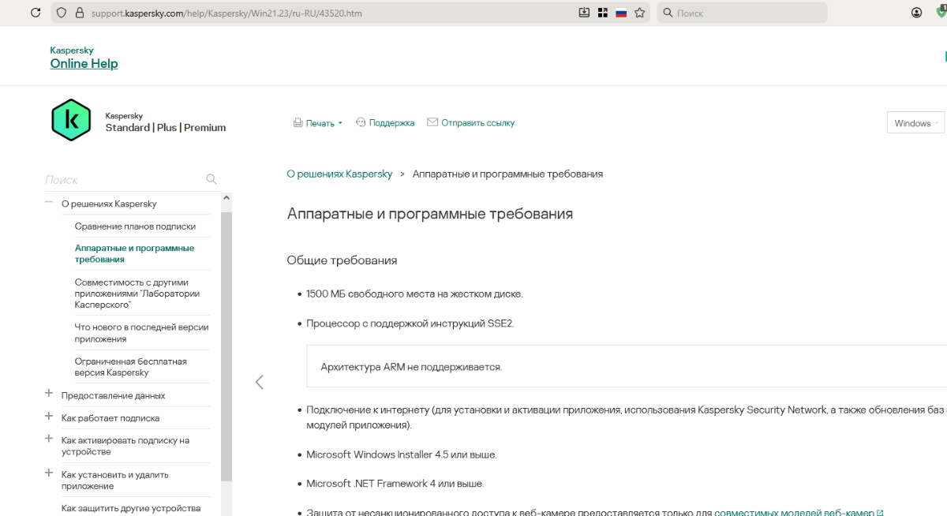Click the Standard | Plus | Premium product title

(x=166, y=128)
